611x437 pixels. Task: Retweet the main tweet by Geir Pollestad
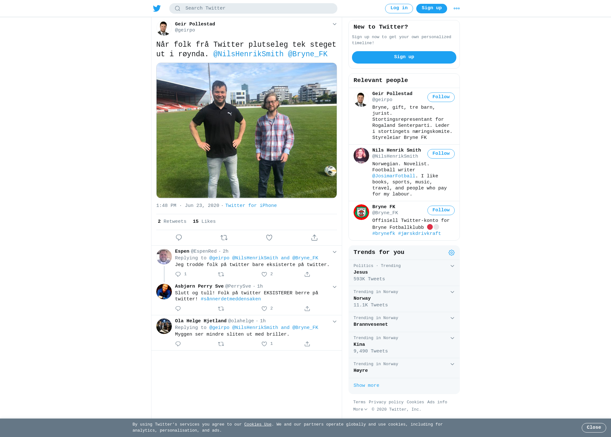click(224, 237)
